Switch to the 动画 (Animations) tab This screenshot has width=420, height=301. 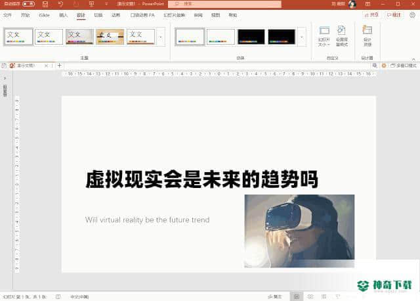coord(115,15)
